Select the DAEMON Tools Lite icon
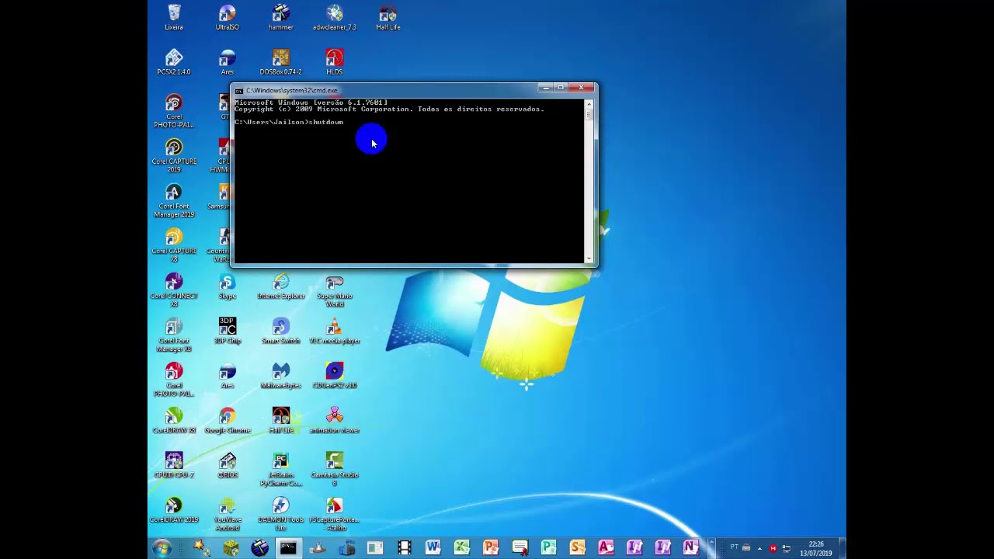Image resolution: width=994 pixels, height=559 pixels. tap(280, 514)
